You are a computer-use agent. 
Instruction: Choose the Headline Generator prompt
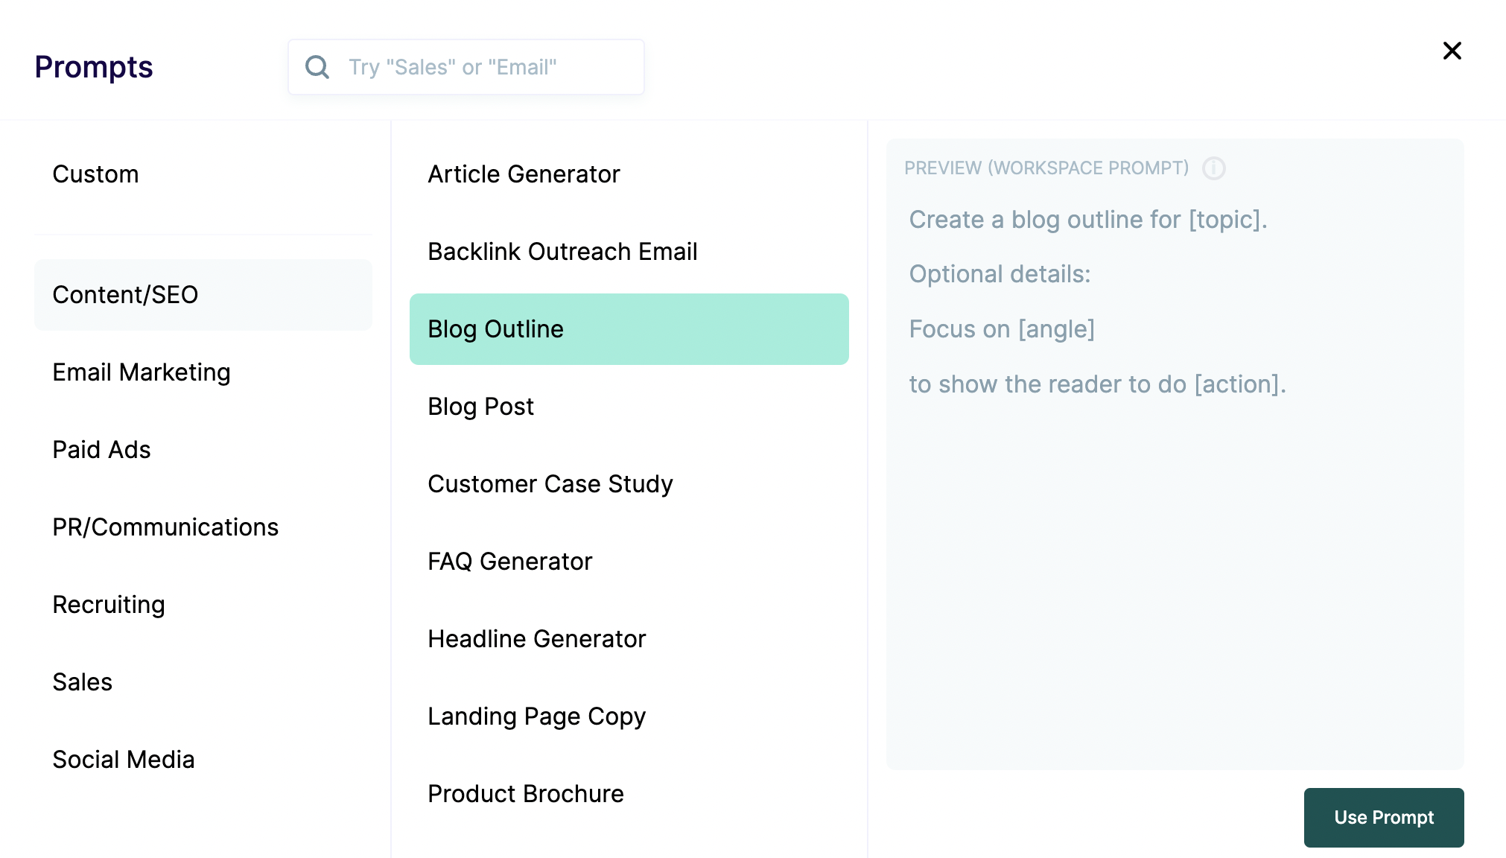(x=537, y=639)
